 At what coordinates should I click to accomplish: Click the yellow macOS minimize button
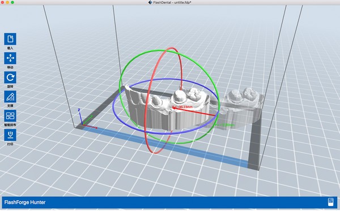point(7,2)
